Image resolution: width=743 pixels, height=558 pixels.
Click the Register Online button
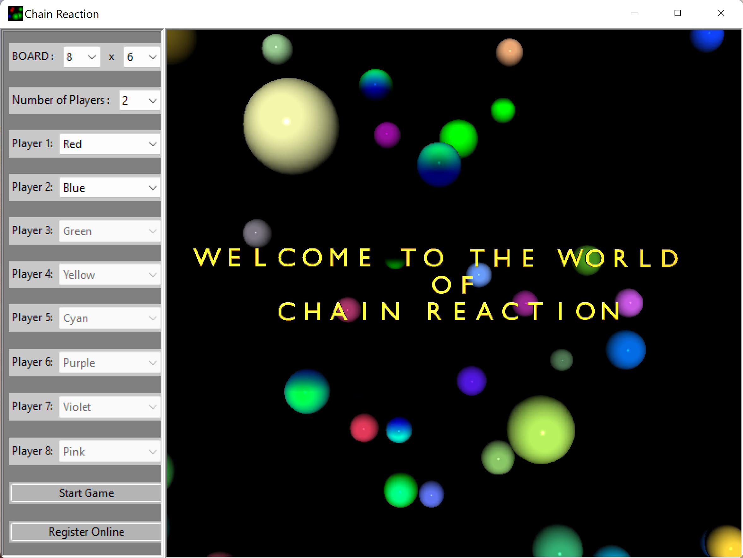[86, 532]
